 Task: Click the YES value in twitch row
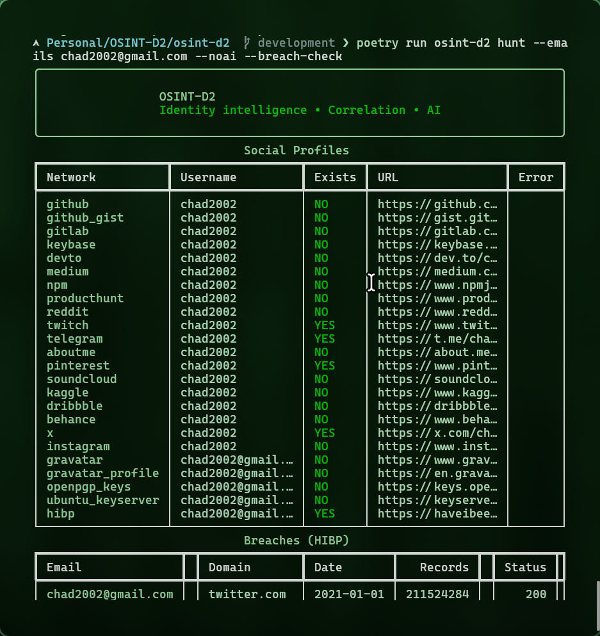(324, 325)
